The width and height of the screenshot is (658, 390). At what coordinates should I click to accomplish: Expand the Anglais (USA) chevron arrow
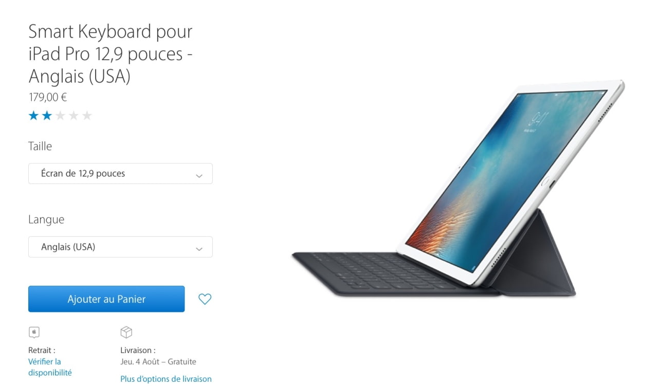point(199,249)
